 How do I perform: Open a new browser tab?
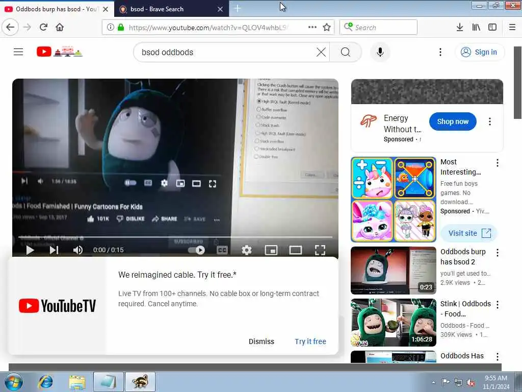pos(238,9)
